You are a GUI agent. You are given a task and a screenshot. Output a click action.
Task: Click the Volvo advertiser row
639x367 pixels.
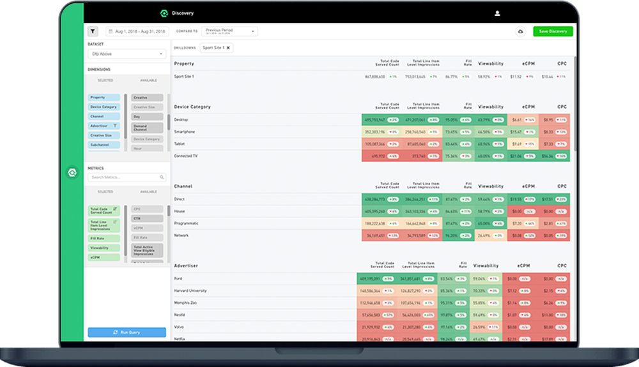click(371, 327)
